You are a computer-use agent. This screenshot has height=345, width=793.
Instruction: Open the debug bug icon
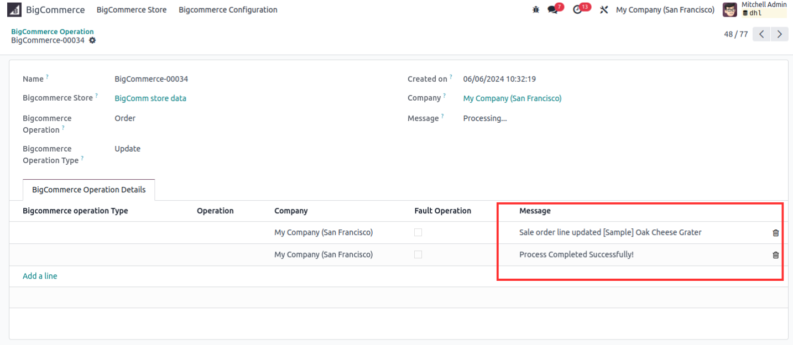click(x=535, y=10)
